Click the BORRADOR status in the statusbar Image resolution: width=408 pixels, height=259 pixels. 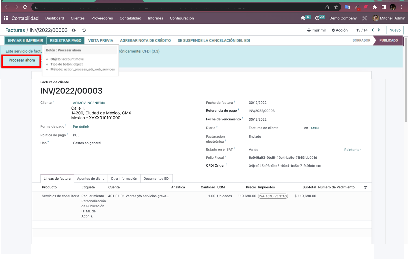click(361, 40)
